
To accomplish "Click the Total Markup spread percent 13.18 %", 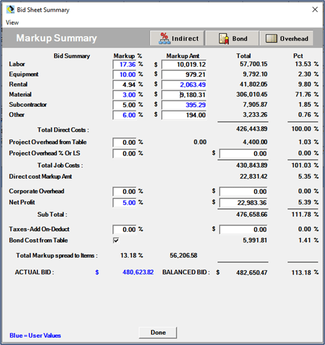I will [131, 256].
